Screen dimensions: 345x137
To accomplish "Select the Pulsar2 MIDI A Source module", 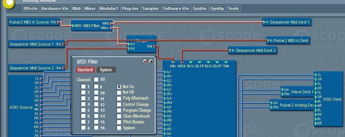I will coord(34,22).
